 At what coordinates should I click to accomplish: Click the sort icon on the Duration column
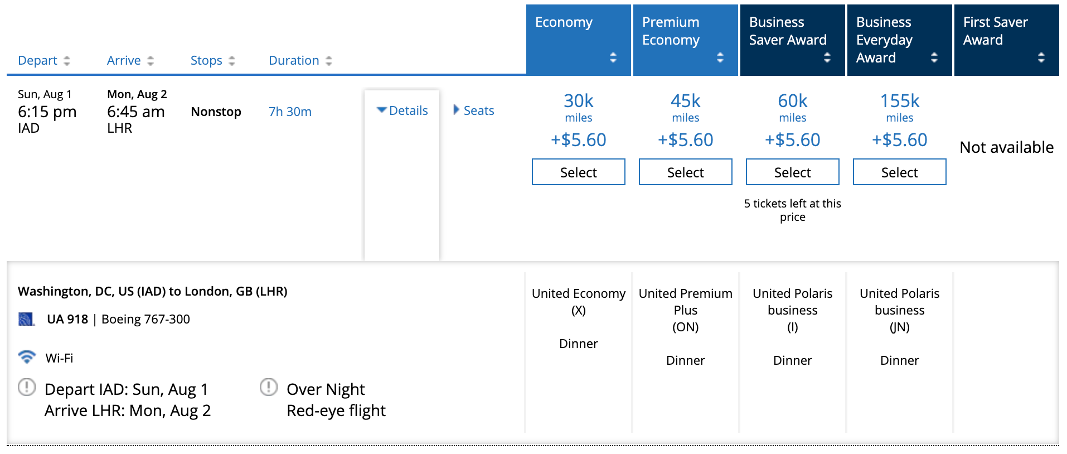point(329,60)
